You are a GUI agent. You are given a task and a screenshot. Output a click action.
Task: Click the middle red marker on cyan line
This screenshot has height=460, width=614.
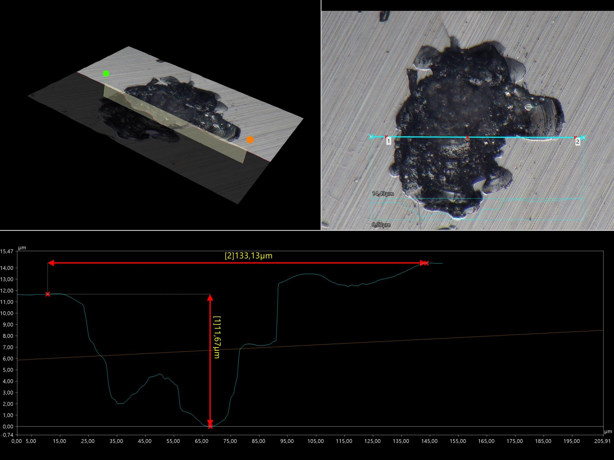coord(467,137)
